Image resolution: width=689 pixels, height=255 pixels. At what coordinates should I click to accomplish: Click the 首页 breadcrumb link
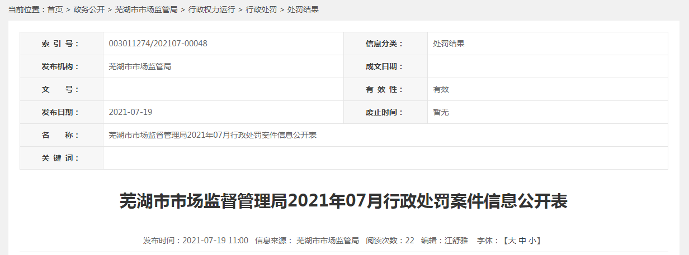point(55,10)
